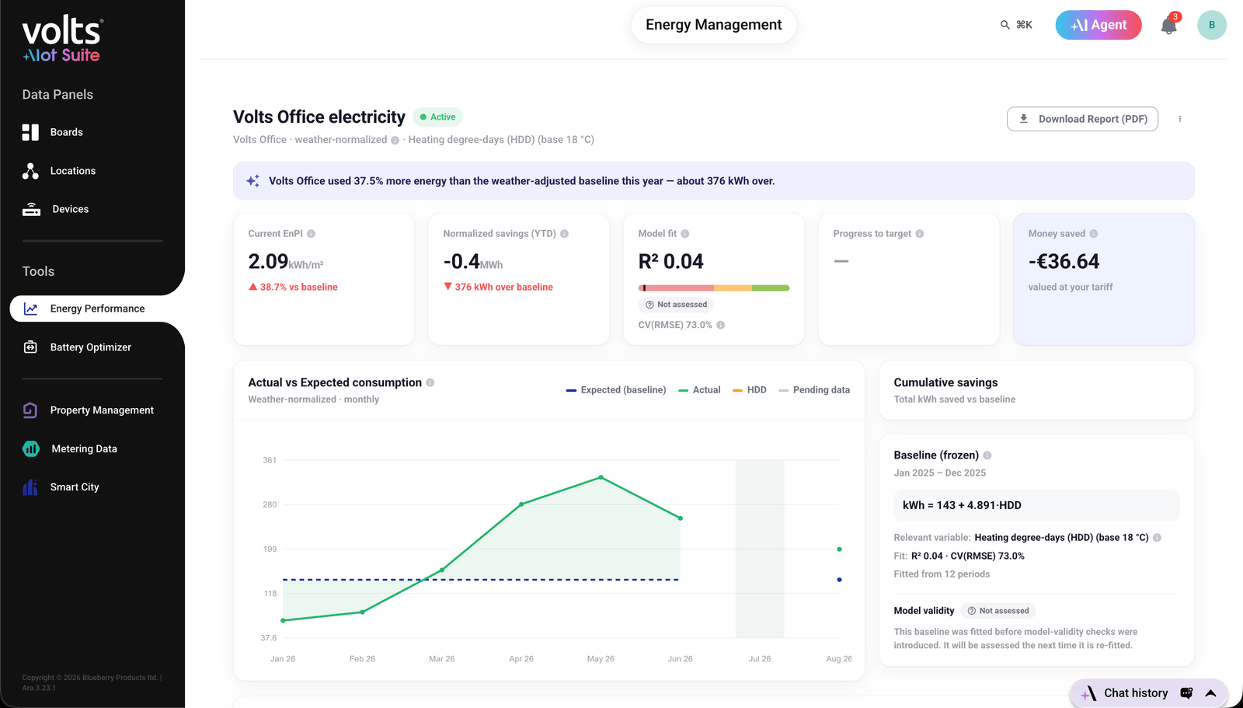Image resolution: width=1243 pixels, height=708 pixels.
Task: Click the kWh = 143 + 4.891·HDD formula
Action: (x=1036, y=505)
